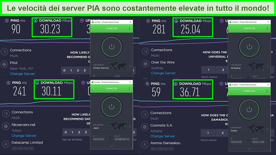Select rating 0 in New York test survey
The width and height of the screenshot is (276, 155).
(64, 70)
